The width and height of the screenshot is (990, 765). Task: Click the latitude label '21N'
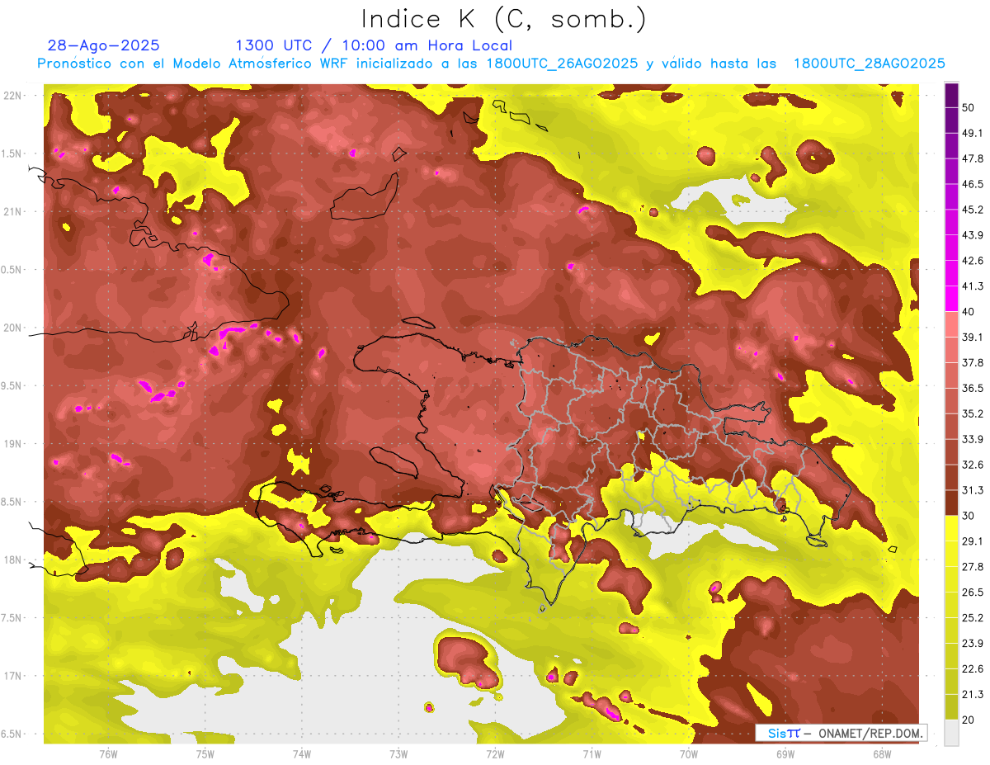point(12,211)
